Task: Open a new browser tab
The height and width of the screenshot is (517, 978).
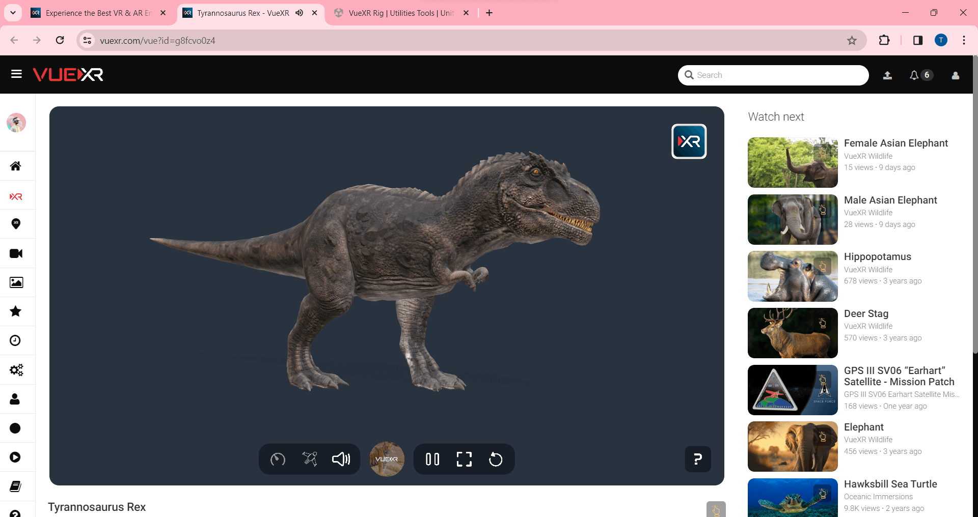Action: 489,13
